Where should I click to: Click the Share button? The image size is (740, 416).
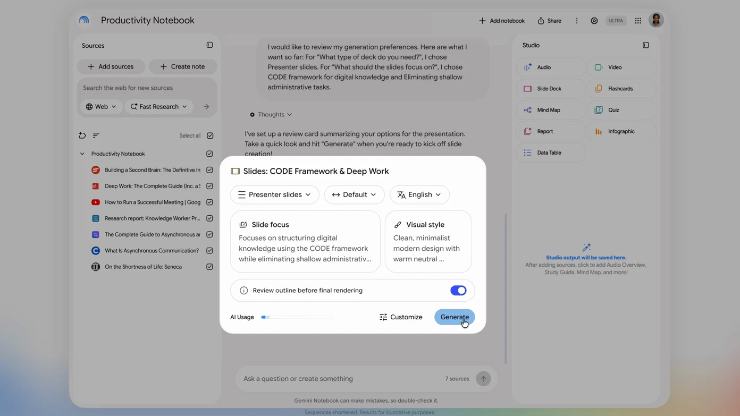pos(550,21)
